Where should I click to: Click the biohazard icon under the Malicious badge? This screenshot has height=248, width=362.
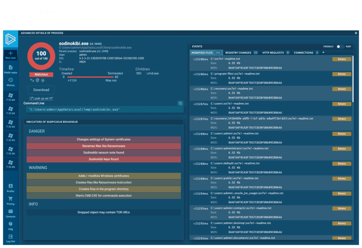(x=43, y=80)
